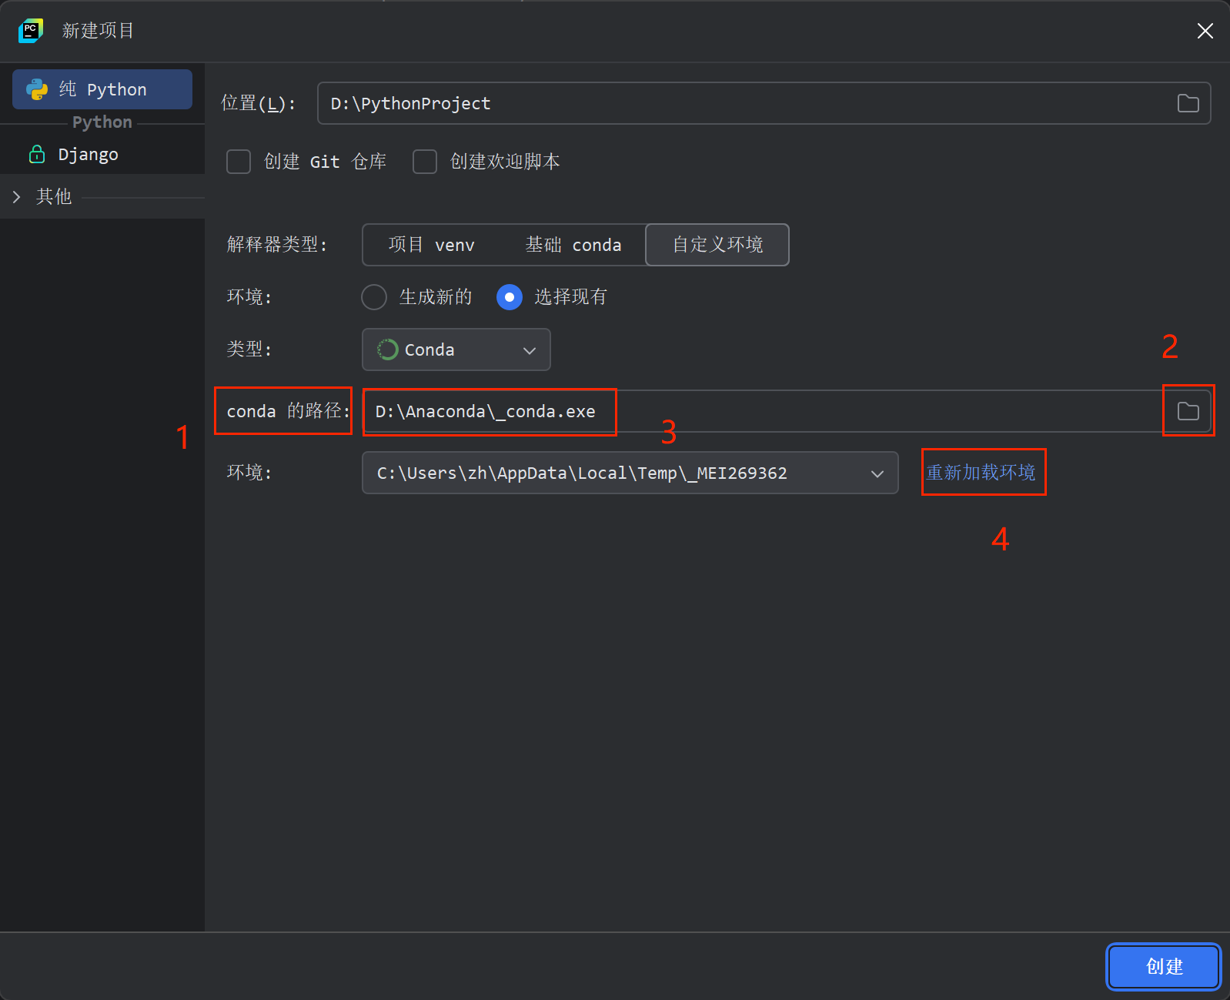Switch to 基础 conda interpreter type
Image resolution: width=1230 pixels, height=1000 pixels.
point(573,245)
